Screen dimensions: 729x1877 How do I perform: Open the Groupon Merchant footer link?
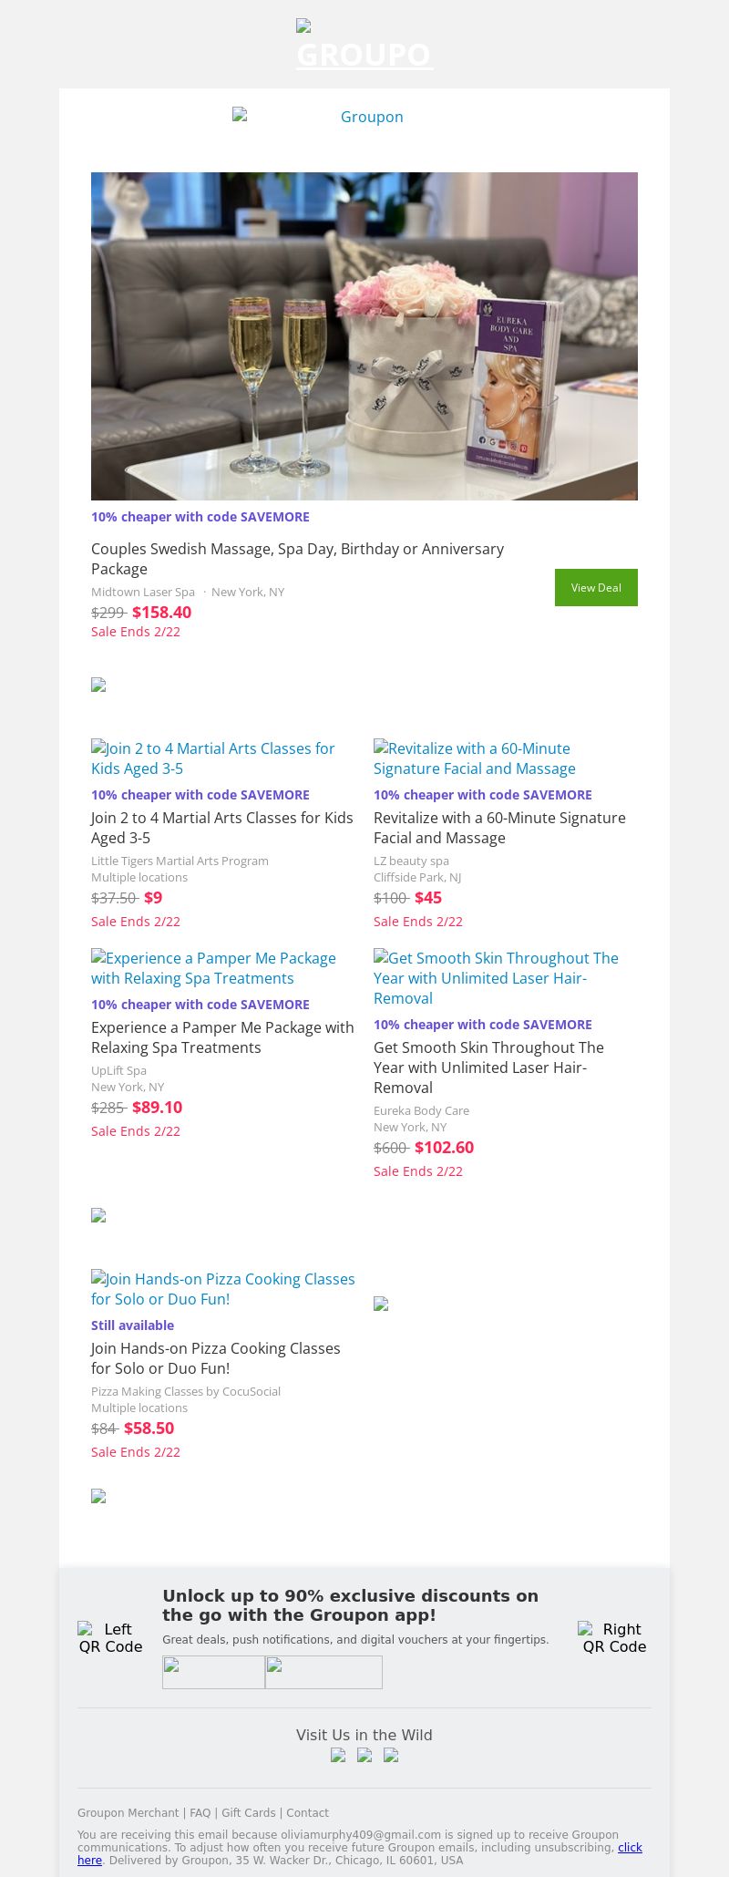pos(128,1813)
